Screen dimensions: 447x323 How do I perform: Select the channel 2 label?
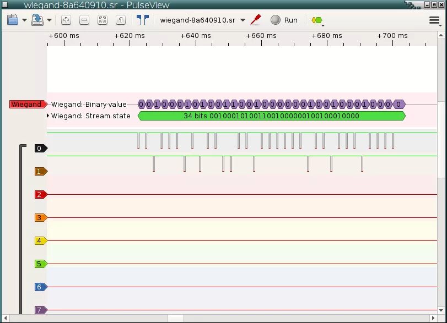[x=41, y=195]
